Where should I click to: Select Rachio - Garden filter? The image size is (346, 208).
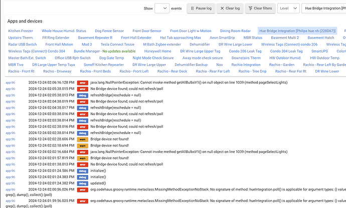(282, 65)
